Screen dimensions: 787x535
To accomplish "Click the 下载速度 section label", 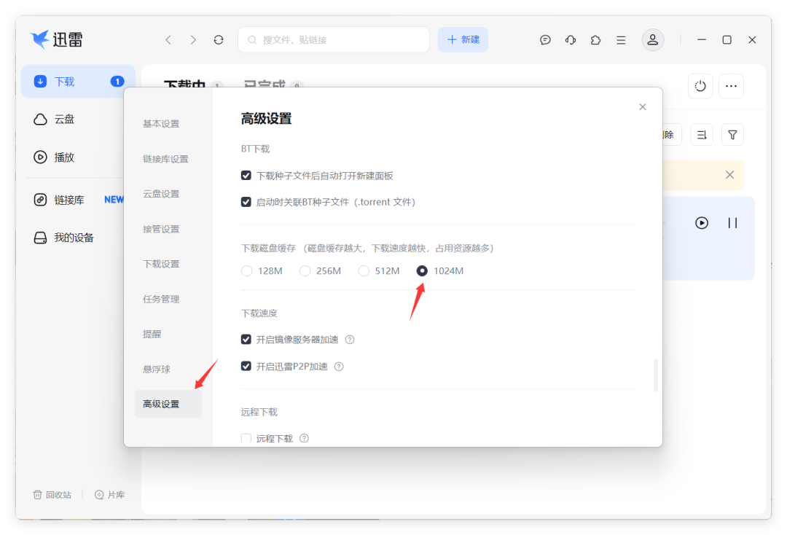I will click(259, 313).
